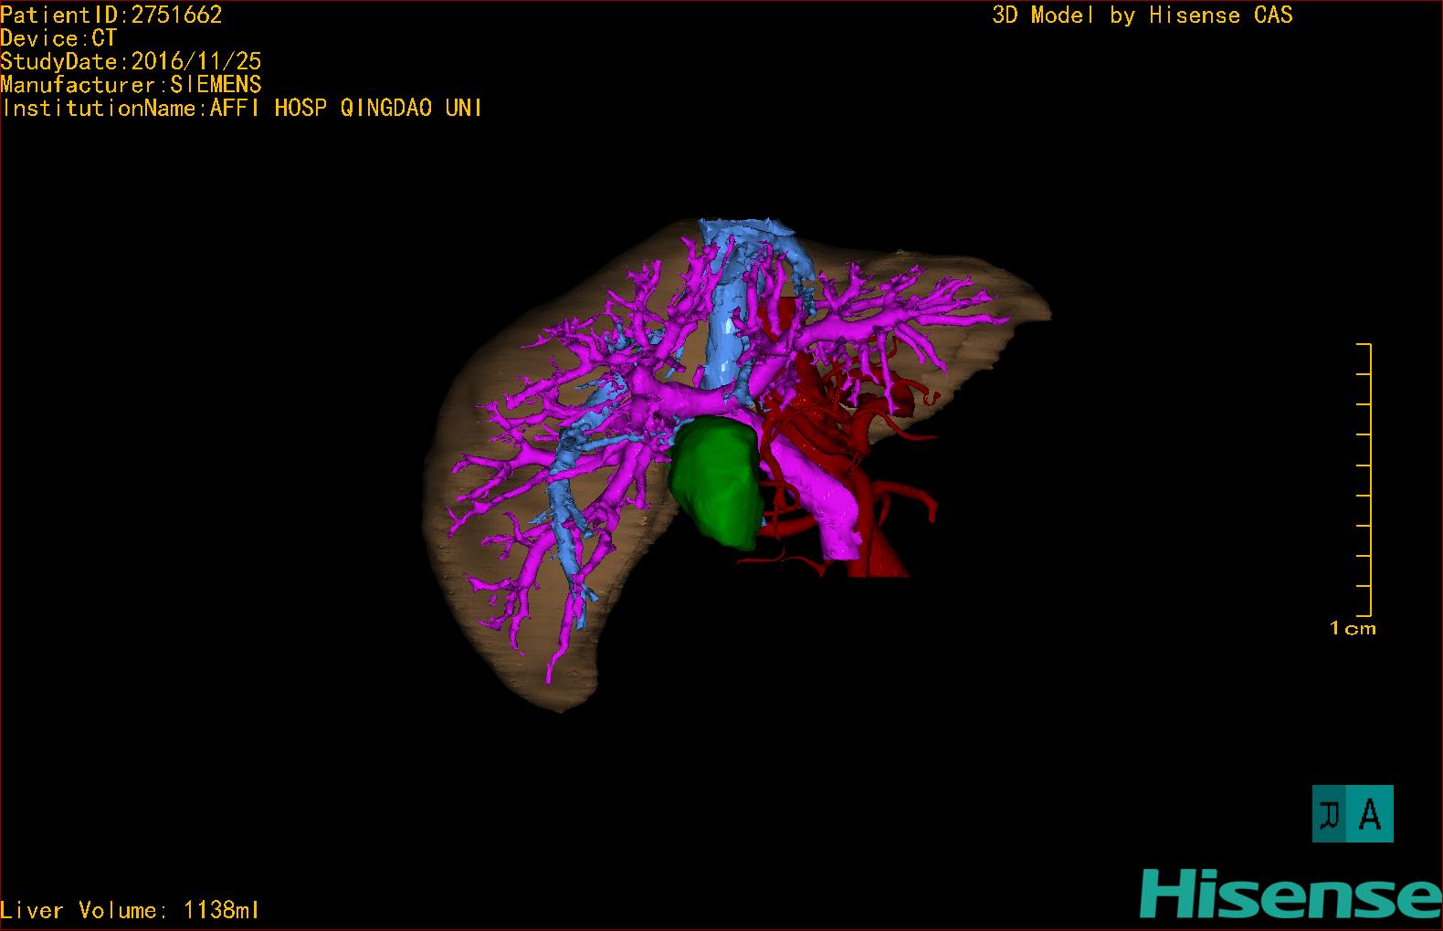Select the large magenta portal vein trunk
This screenshot has width=1443, height=931.
pyautogui.click(x=831, y=511)
